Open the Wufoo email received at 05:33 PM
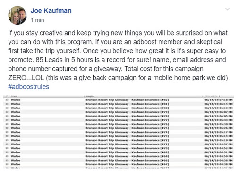239x171 pixels. pos(119,120)
